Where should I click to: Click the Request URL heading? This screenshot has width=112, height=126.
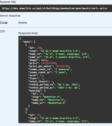8,2
